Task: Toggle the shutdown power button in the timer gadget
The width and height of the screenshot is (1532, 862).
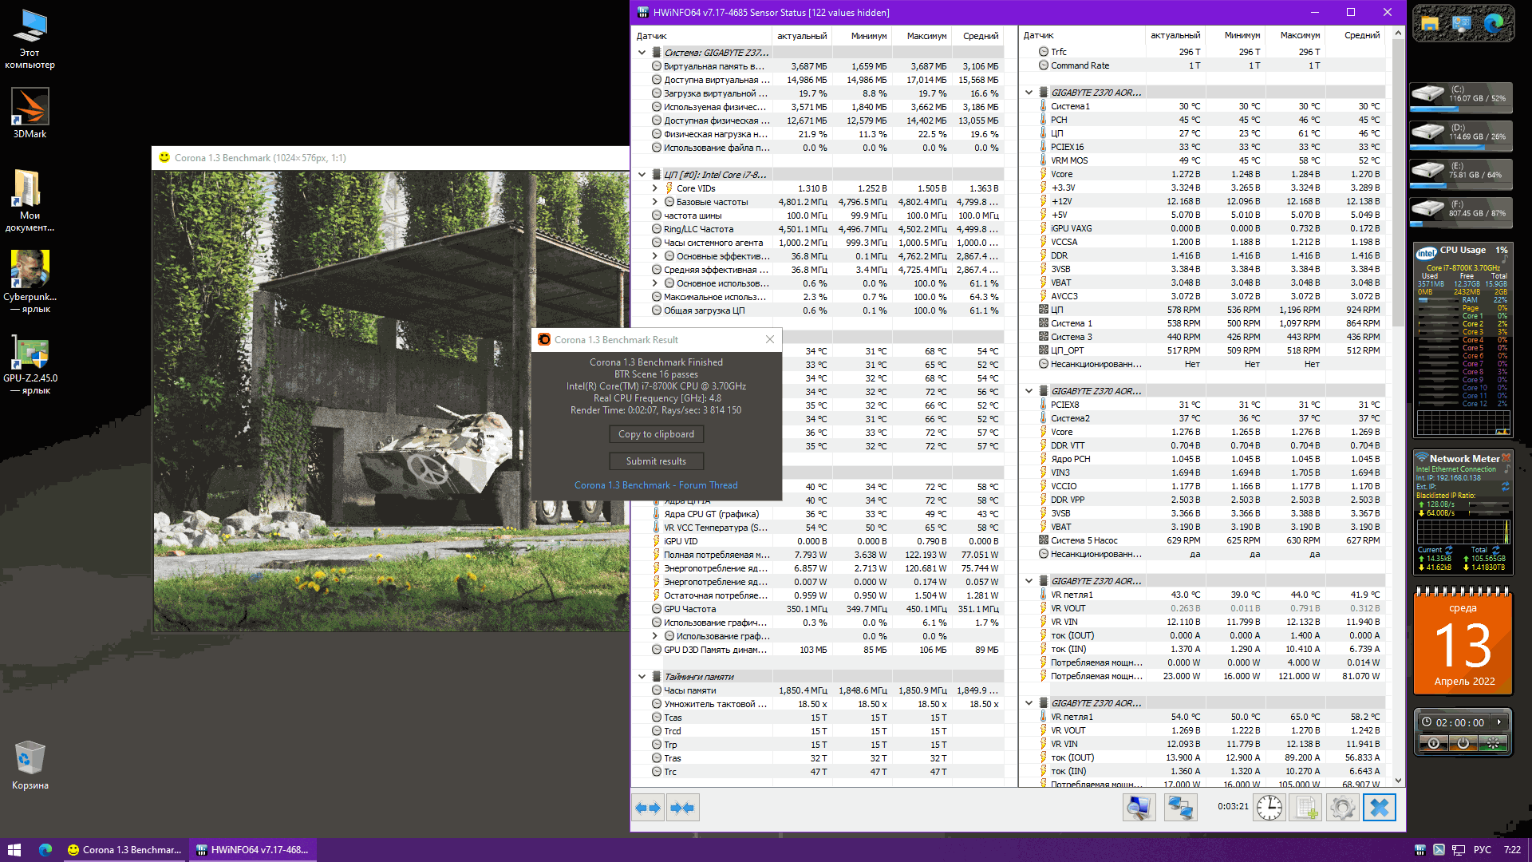Action: [x=1433, y=743]
